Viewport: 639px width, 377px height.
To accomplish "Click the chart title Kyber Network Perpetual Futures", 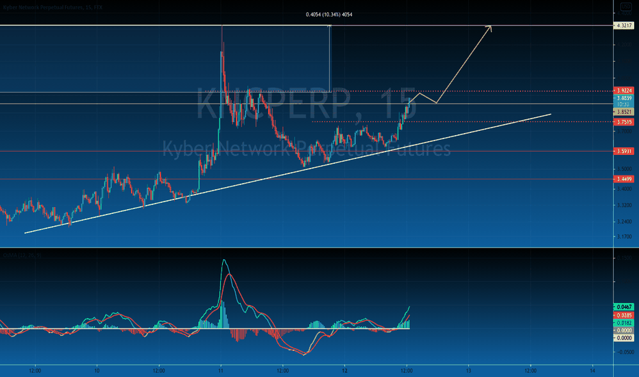I will point(53,8).
